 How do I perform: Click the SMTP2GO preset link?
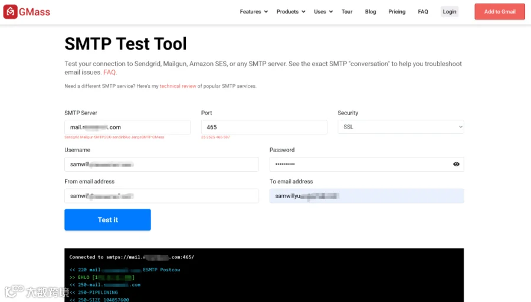pos(103,137)
